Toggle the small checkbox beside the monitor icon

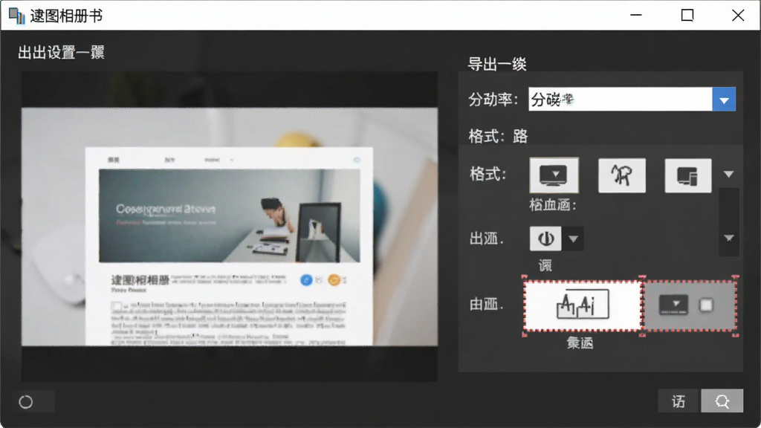point(706,305)
